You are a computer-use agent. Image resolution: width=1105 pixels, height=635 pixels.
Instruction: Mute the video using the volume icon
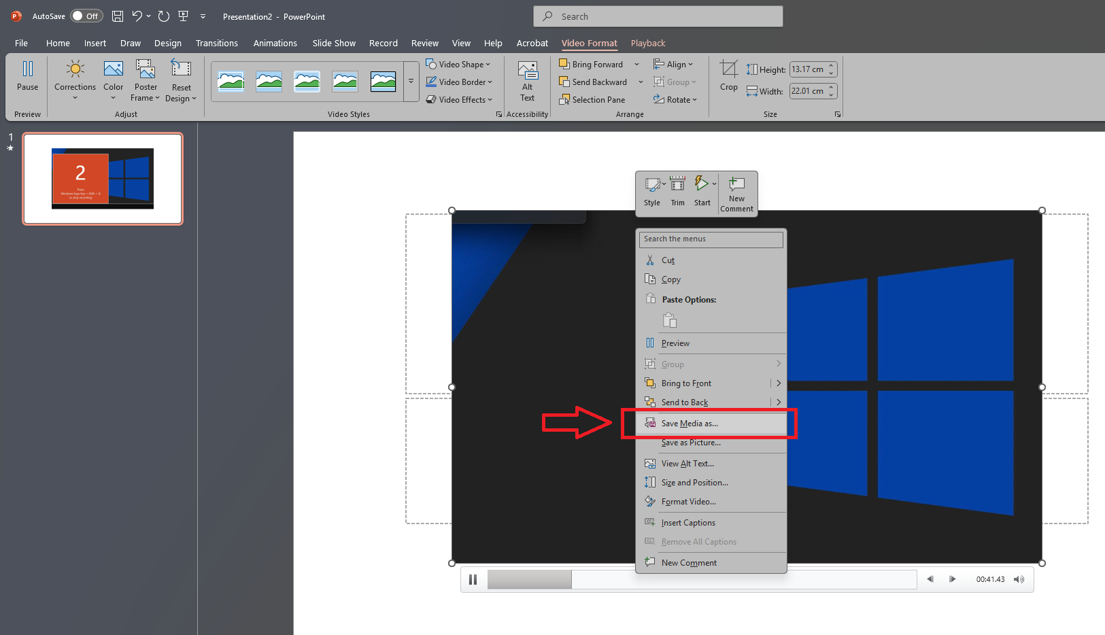1018,579
